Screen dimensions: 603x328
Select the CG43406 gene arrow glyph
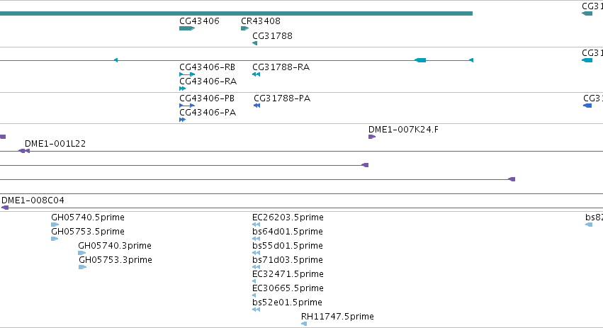187,28
